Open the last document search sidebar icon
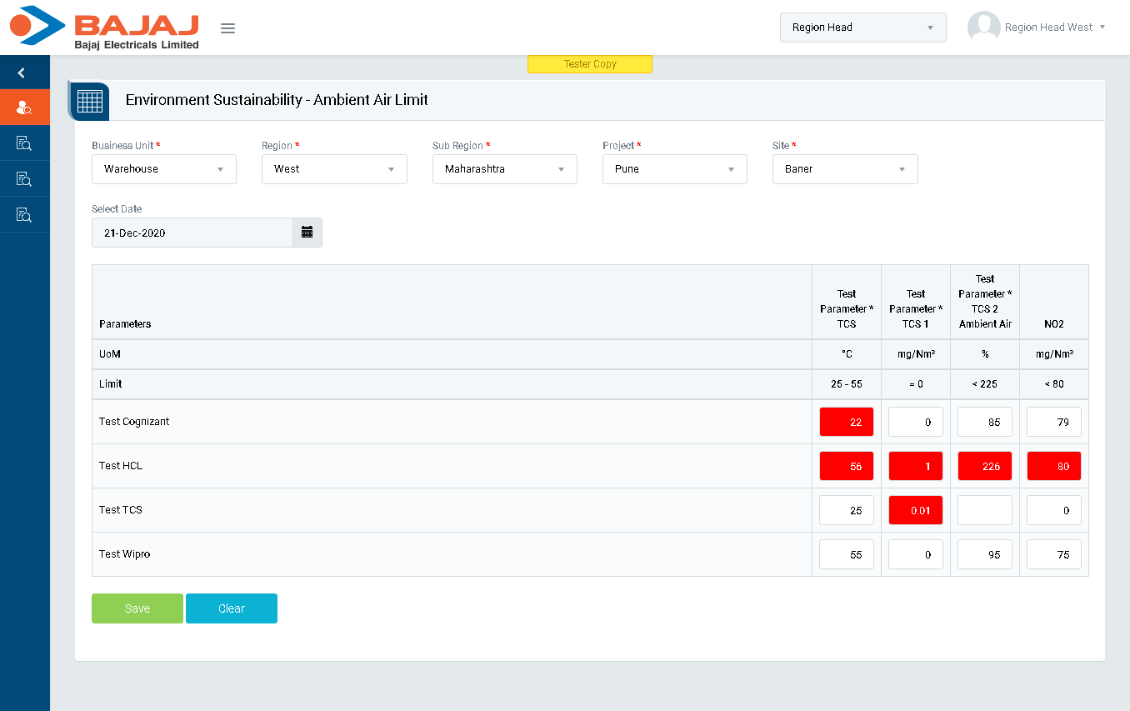Viewport: 1130px width, 711px height. (24, 215)
